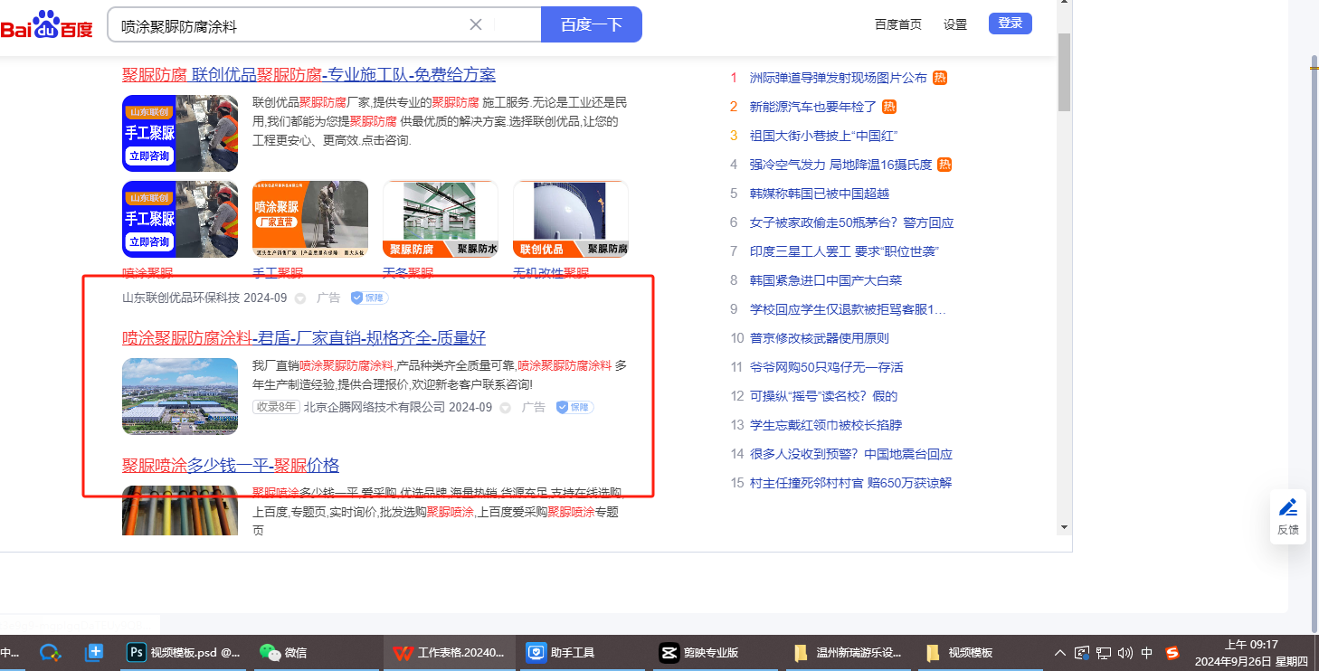The image size is (1319, 671).
Task: Click the 山东联创优品环保科技 source text
Action: 181,298
